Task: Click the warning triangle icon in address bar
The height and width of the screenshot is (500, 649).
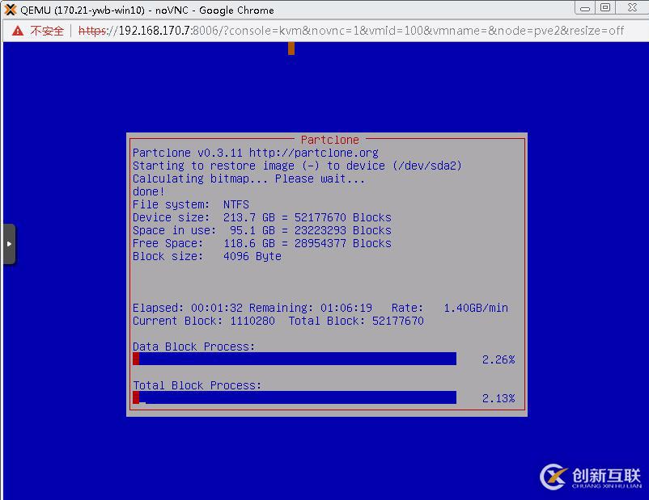Action: [x=17, y=32]
